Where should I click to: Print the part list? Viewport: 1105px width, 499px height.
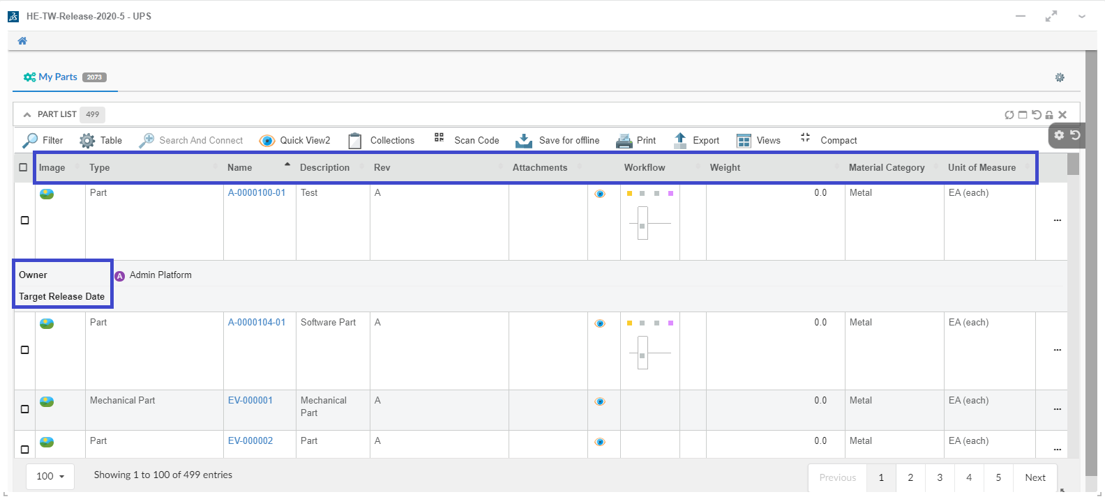(624, 141)
